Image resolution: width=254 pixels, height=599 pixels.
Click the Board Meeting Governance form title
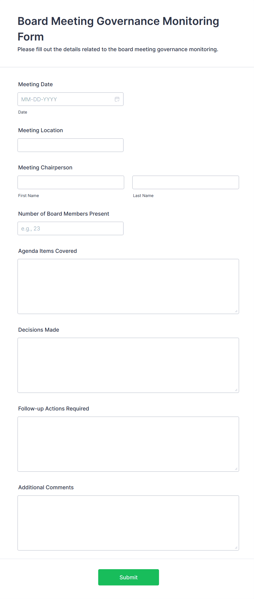tap(118, 29)
